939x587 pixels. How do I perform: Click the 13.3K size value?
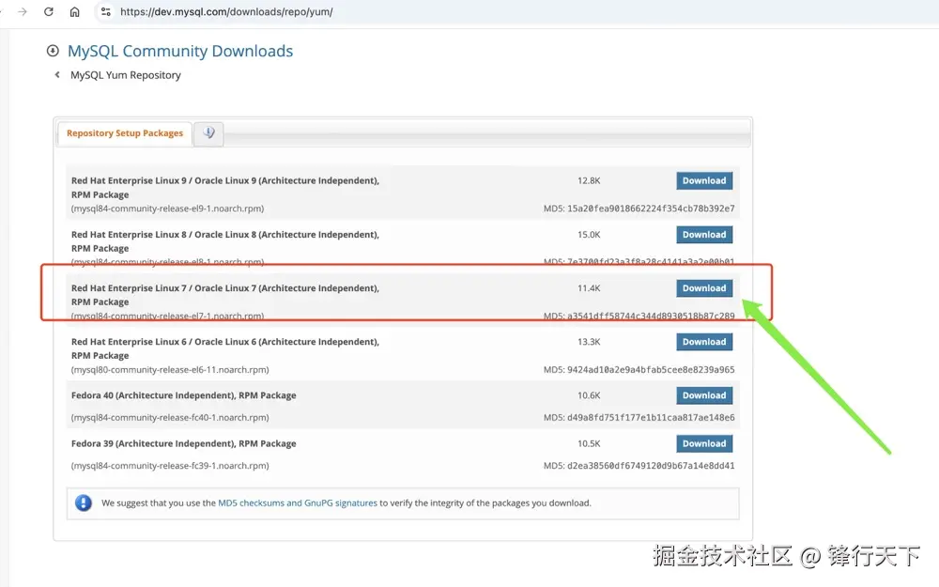(x=589, y=342)
